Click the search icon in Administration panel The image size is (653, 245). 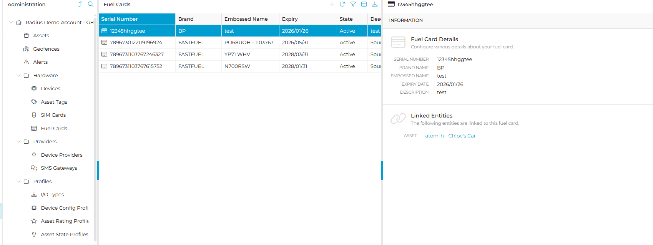click(x=90, y=4)
